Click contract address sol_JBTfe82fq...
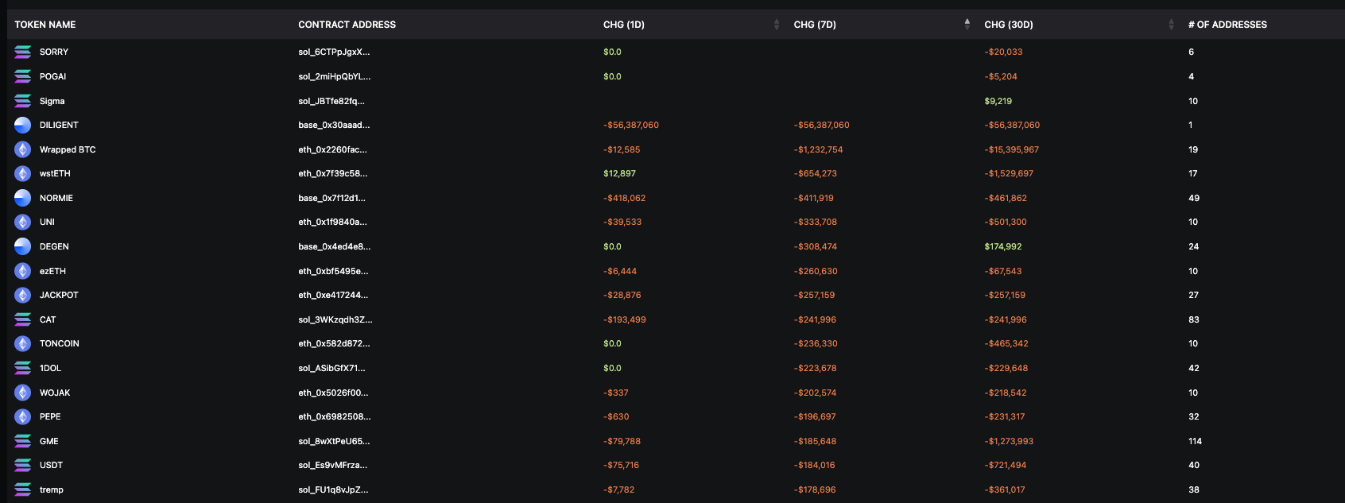The image size is (1345, 503). click(x=331, y=101)
